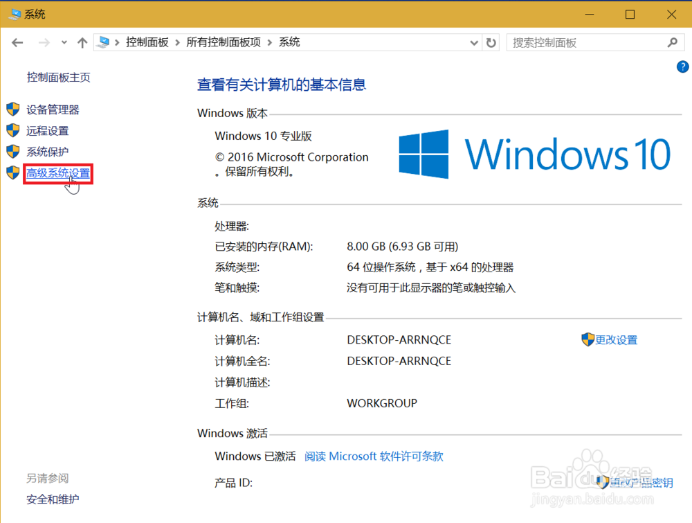
Task: Open 控制面板主页 link
Action: [58, 78]
